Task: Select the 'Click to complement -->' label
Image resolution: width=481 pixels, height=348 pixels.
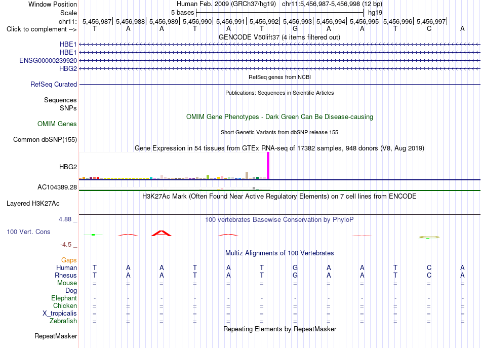Action: click(42, 29)
